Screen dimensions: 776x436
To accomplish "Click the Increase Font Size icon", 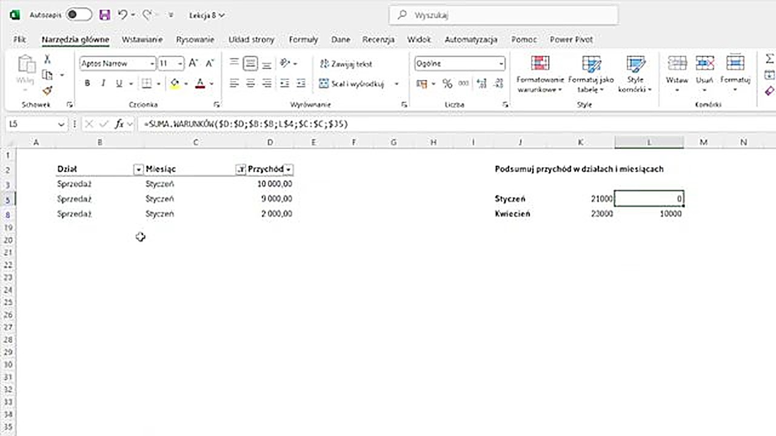I will [193, 63].
